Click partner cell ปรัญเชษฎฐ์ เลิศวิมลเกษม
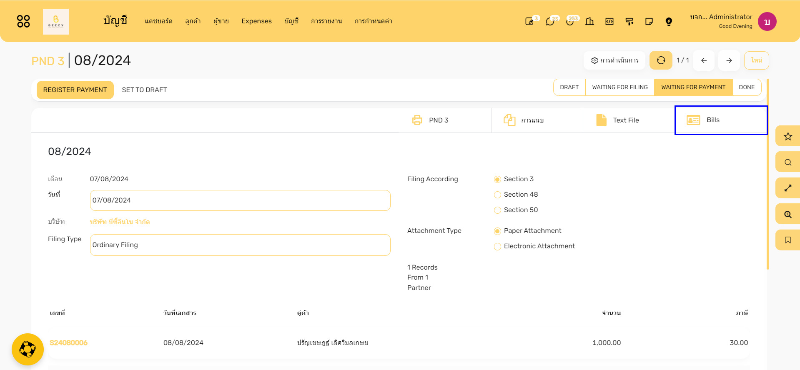Screen dimensions: 800x370 (x=333, y=343)
